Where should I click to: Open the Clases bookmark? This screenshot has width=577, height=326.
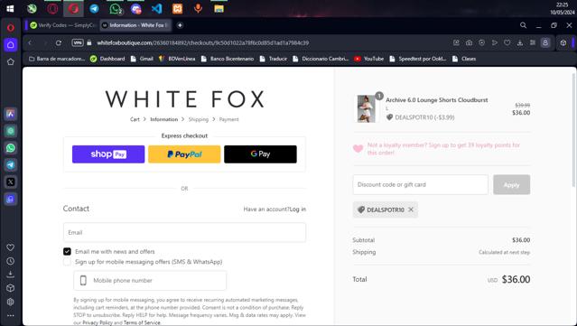(464, 59)
